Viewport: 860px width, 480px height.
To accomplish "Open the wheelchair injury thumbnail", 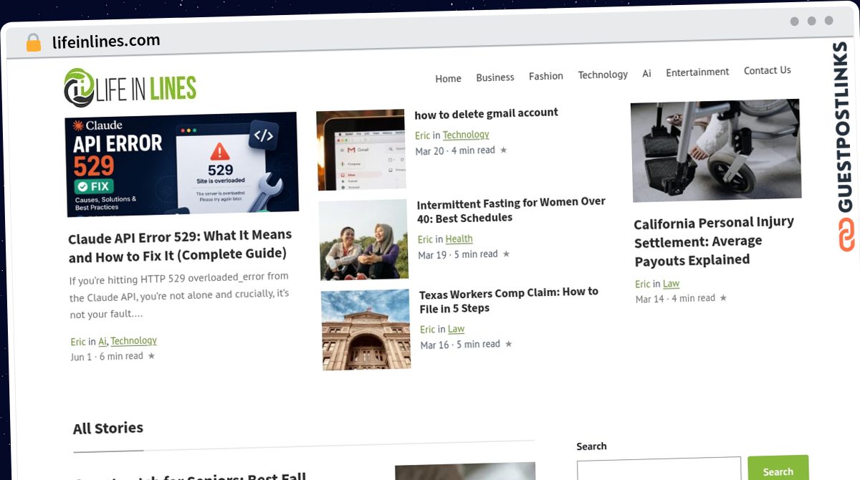I will point(716,150).
